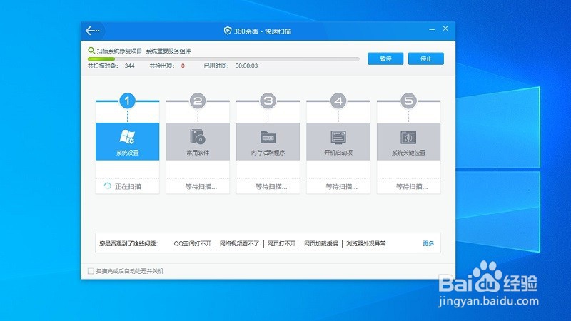Screen dimensions: 571x321
Task: Click the elapsed time 00:00:03
Action: 246,66
